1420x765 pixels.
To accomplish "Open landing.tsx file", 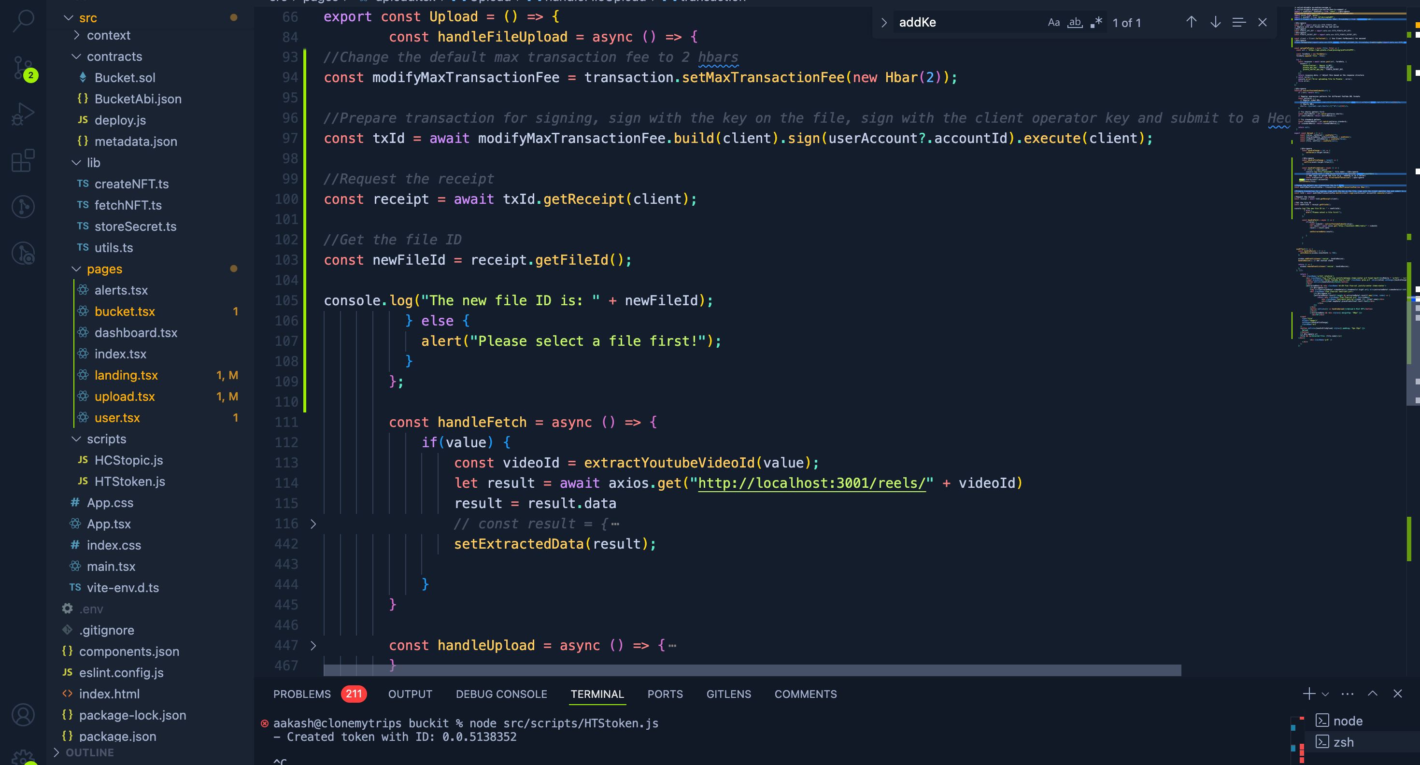I will [126, 375].
